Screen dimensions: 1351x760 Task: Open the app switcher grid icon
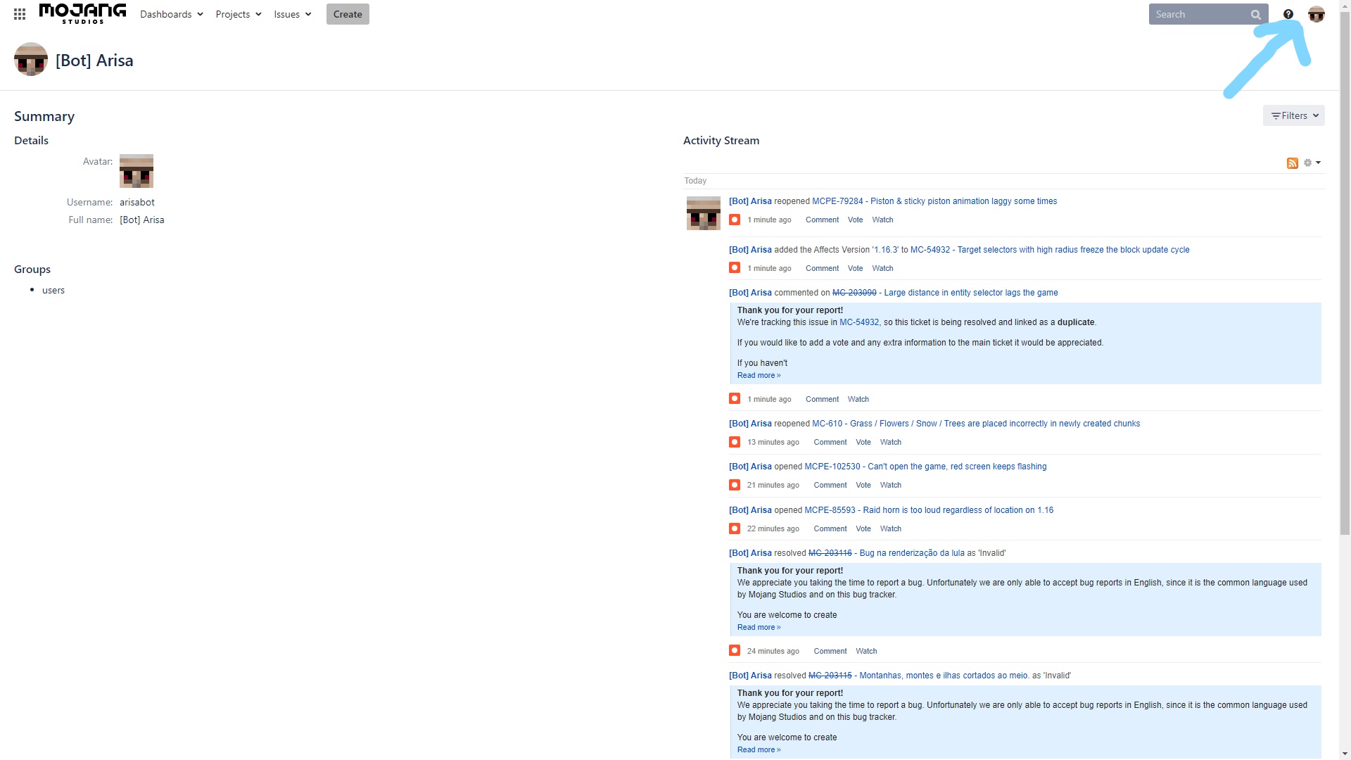20,14
